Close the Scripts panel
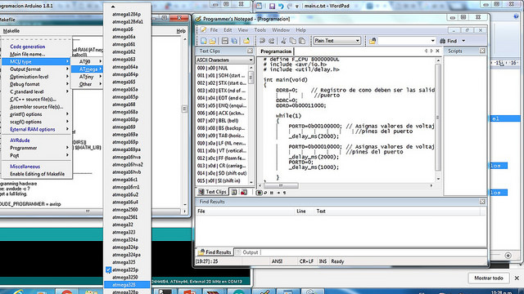The height and width of the screenshot is (294, 524). click(x=482, y=51)
